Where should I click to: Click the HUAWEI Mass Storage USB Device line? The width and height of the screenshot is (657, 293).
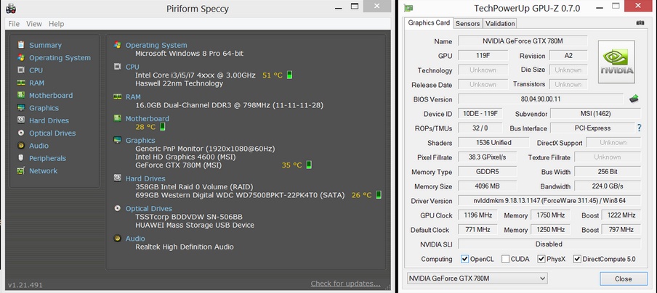(195, 226)
